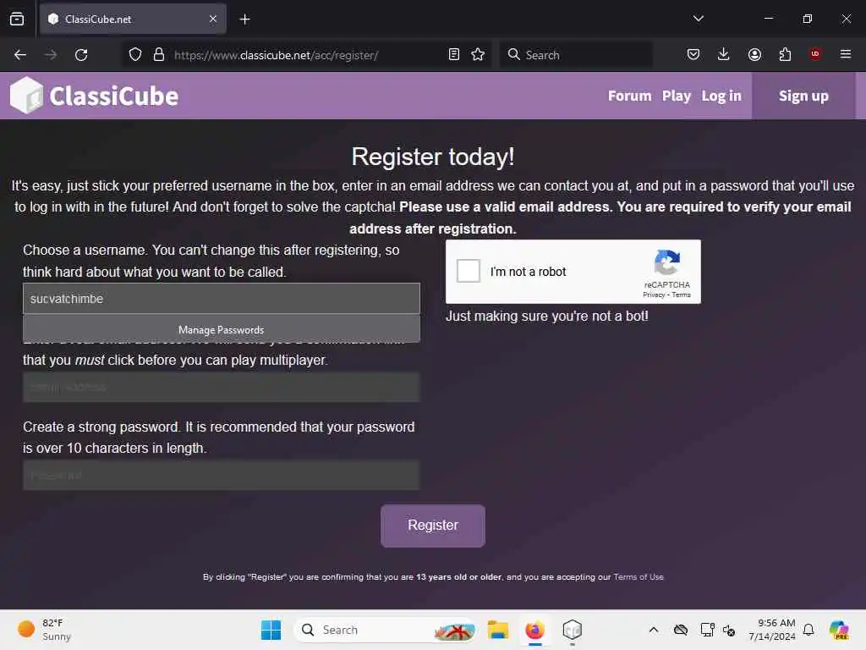Save page to Pocket
The width and height of the screenshot is (866, 650).
pos(693,54)
